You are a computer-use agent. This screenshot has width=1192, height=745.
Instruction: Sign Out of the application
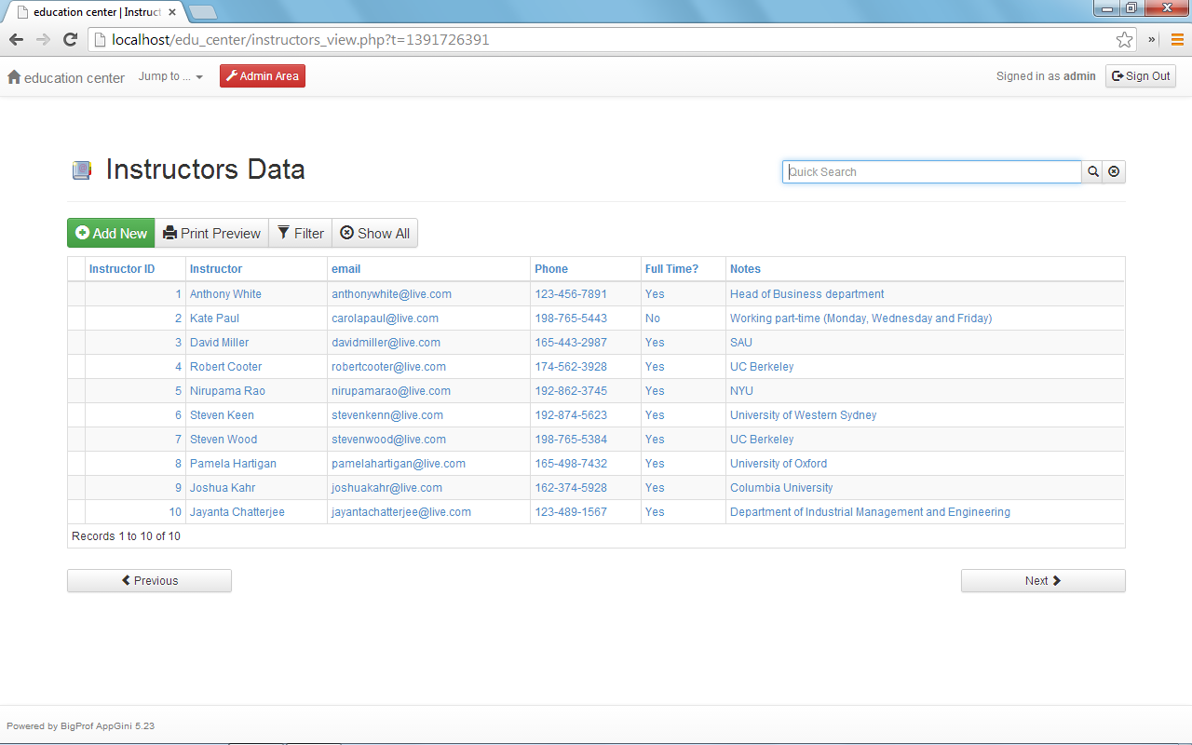click(x=1140, y=76)
